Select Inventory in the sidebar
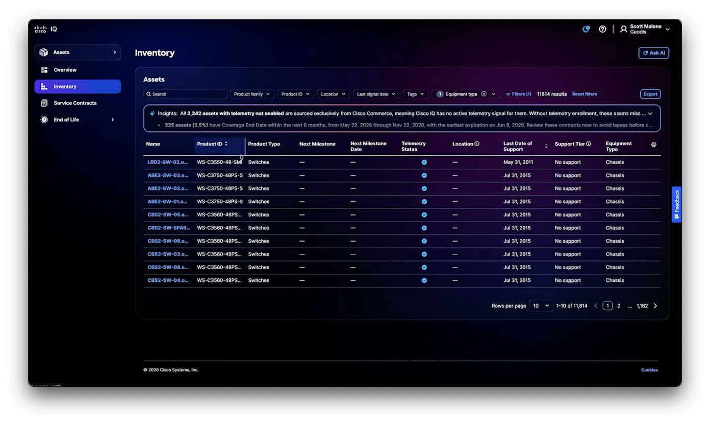This screenshot has width=710, height=424. point(78,87)
